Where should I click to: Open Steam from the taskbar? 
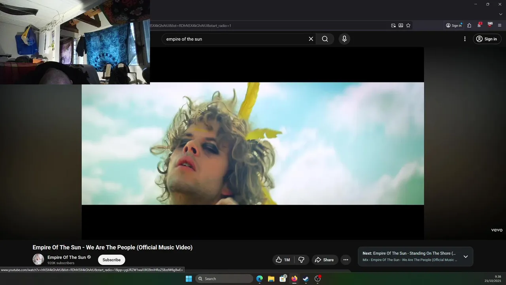point(306,279)
